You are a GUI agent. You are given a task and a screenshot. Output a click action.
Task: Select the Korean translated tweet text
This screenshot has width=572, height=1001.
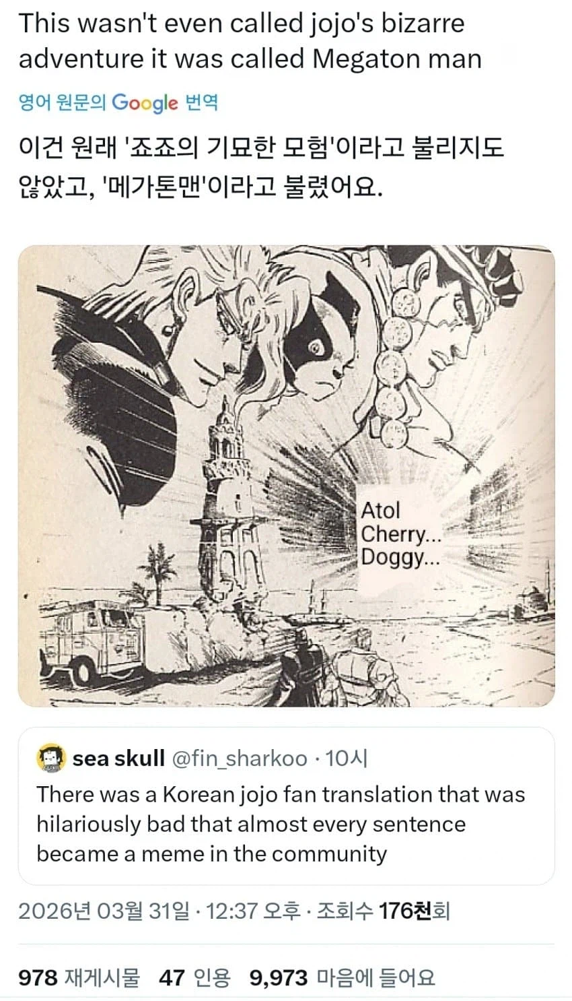(x=261, y=166)
